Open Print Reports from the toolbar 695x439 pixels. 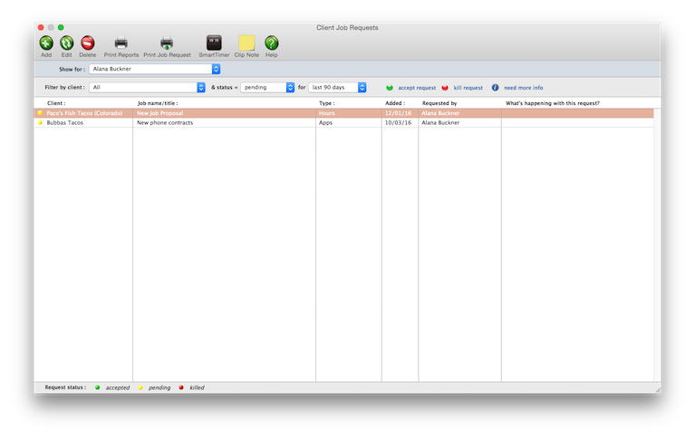click(121, 43)
